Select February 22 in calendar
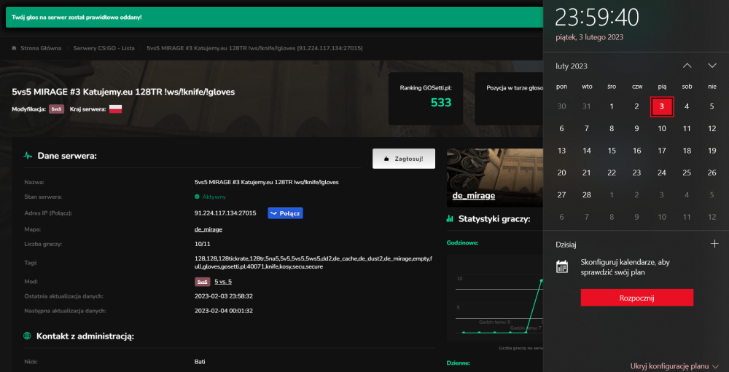 coord(612,173)
